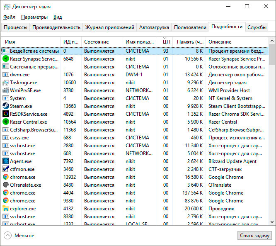Click the Снять задачу button
The width and height of the screenshot is (276, 246).
[254, 236]
